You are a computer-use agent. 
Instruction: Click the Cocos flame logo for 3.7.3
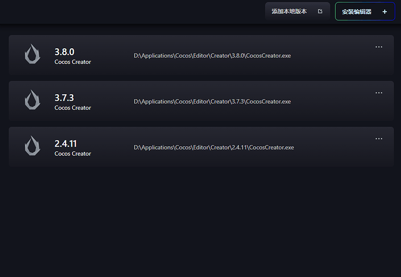[x=33, y=100]
